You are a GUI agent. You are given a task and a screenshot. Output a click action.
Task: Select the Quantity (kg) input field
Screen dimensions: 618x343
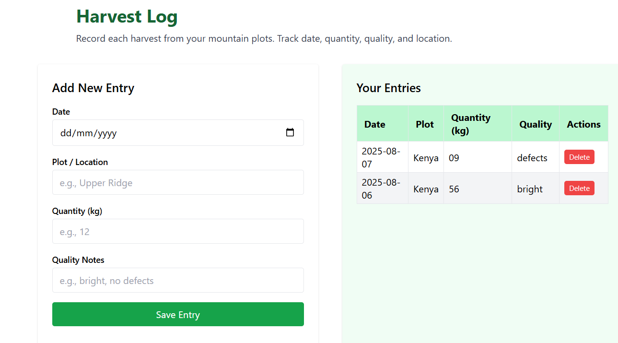coord(178,231)
